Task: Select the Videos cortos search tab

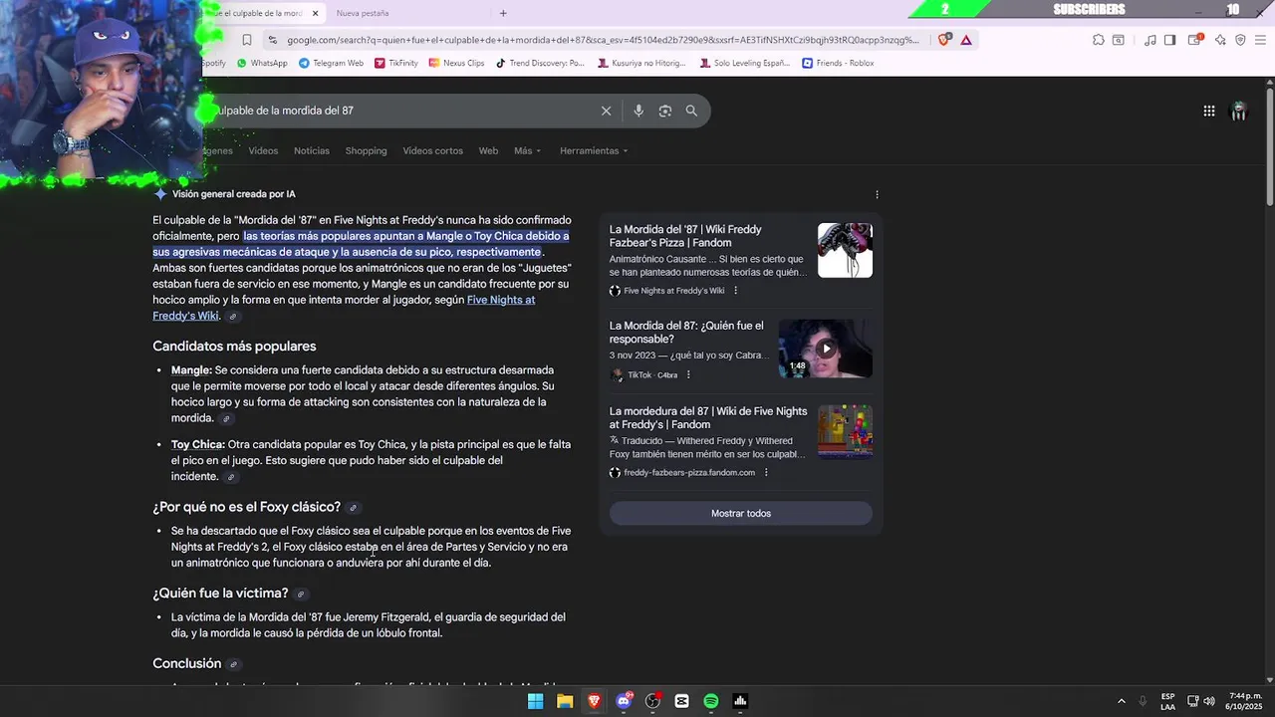Action: click(432, 151)
